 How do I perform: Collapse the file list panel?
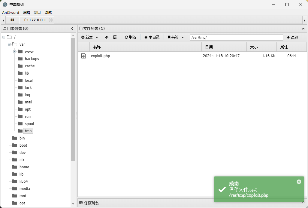click(x=303, y=29)
